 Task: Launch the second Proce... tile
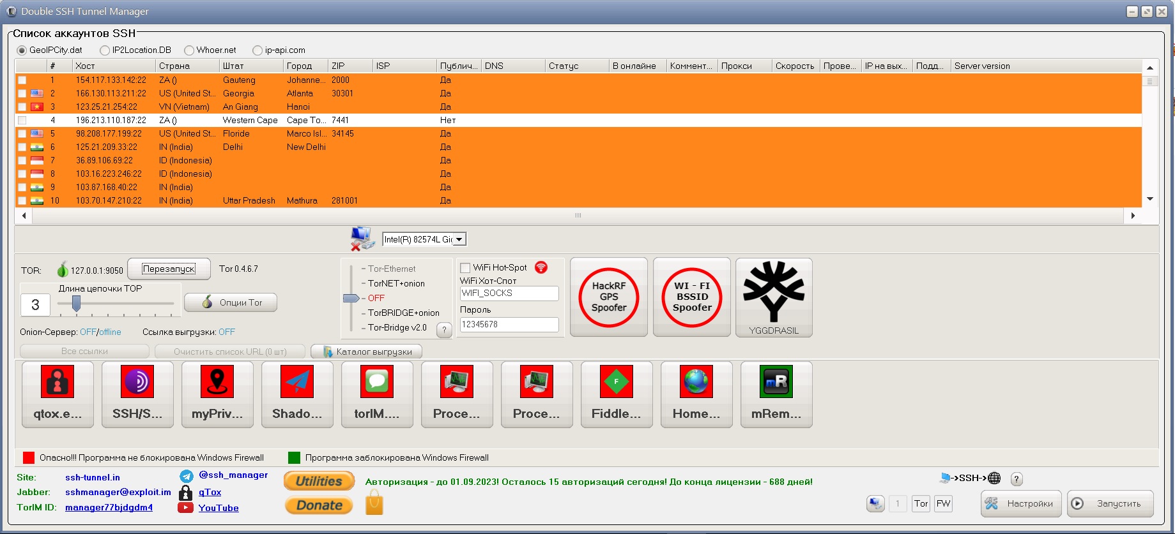coord(537,394)
